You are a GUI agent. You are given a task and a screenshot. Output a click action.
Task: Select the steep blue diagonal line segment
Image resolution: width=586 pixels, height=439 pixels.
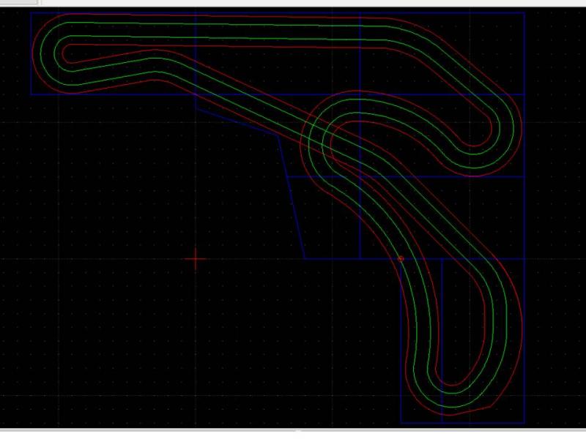[292, 198]
